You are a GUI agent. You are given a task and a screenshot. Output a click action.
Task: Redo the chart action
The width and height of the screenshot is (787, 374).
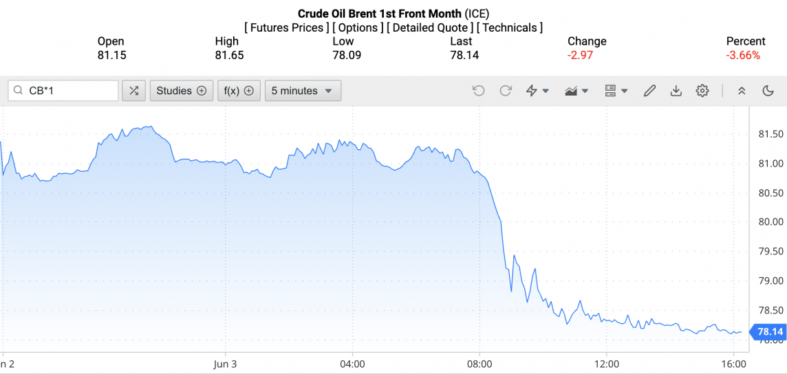(x=506, y=91)
